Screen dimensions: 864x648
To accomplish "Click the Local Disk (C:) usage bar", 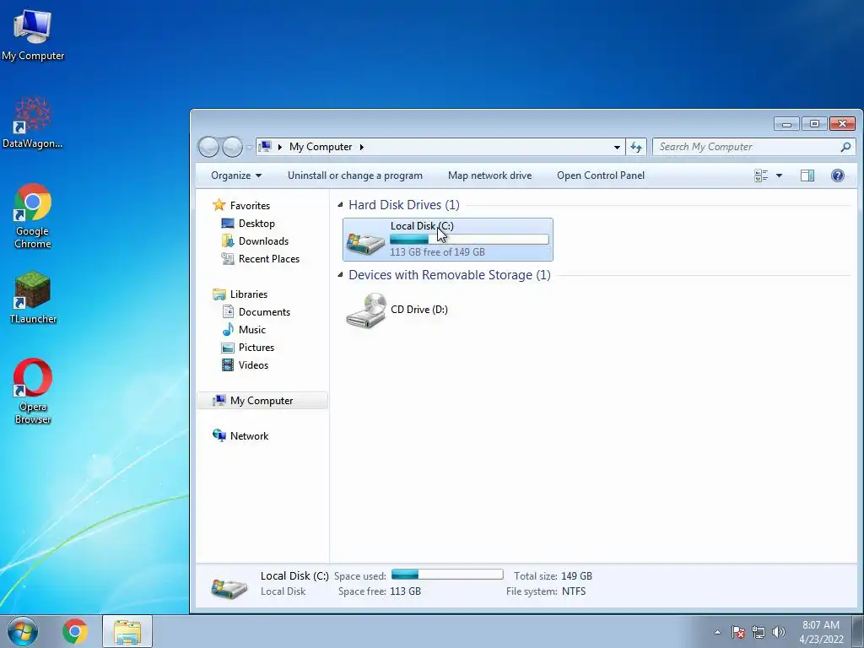I will [469, 239].
